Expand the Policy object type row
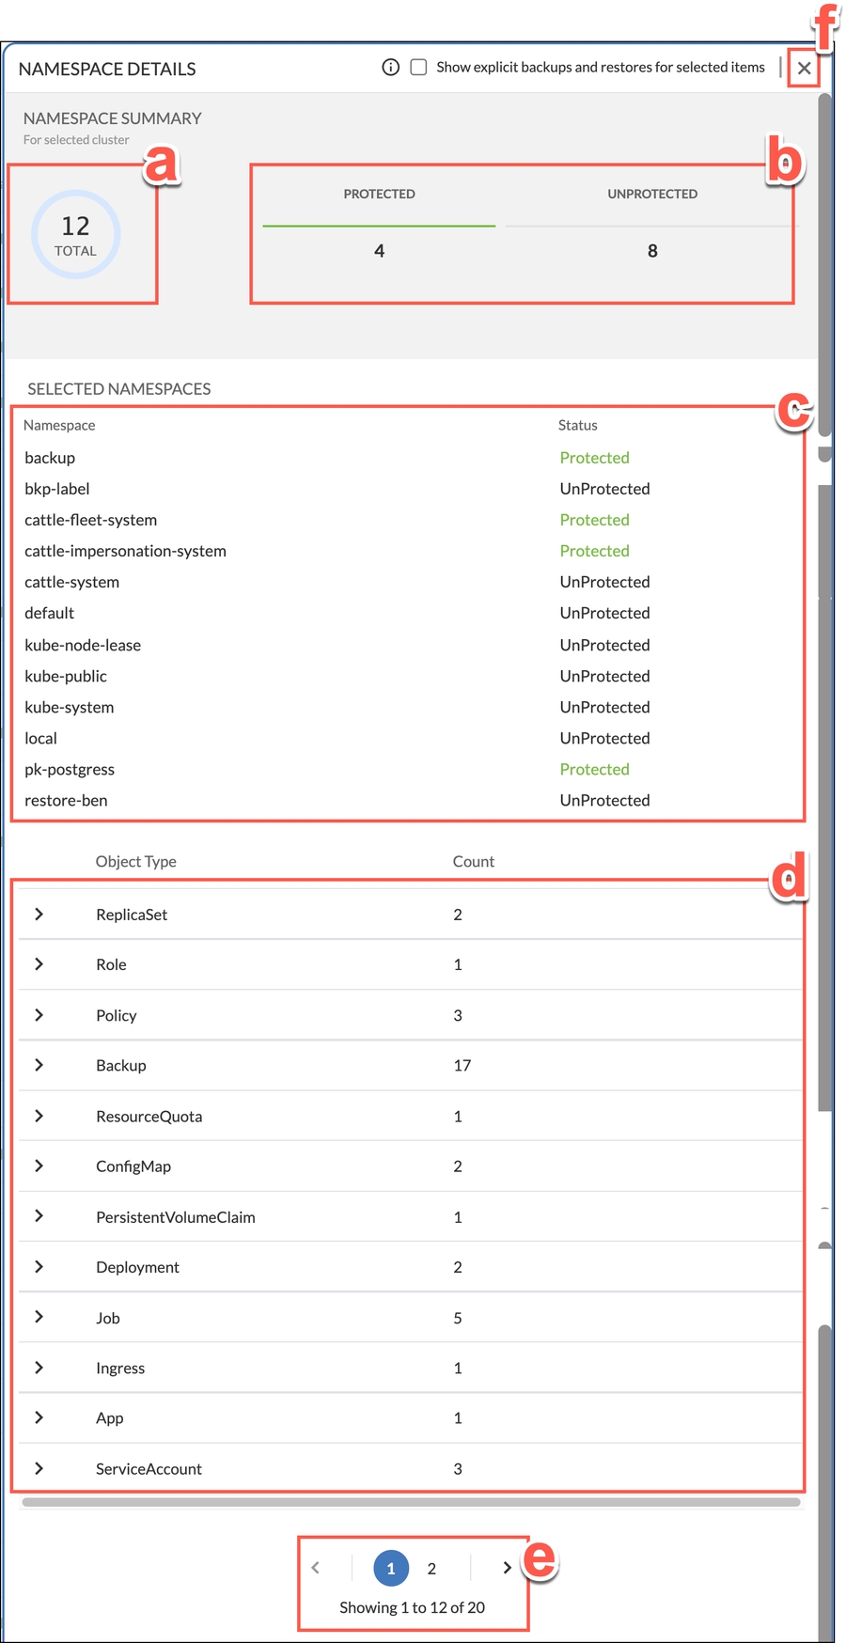 point(39,1015)
